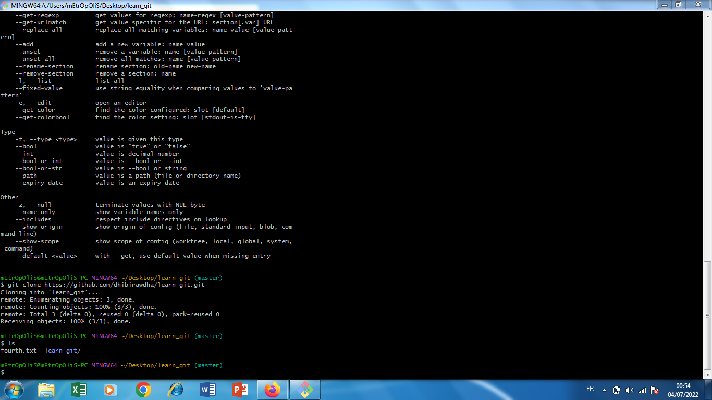Click 'open an editor' description text

coord(121,103)
